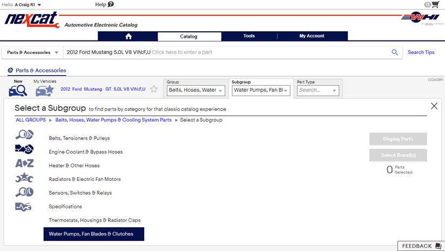Open the My Account menu
Image resolution: width=445 pixels, height=251 pixels.
point(312,36)
